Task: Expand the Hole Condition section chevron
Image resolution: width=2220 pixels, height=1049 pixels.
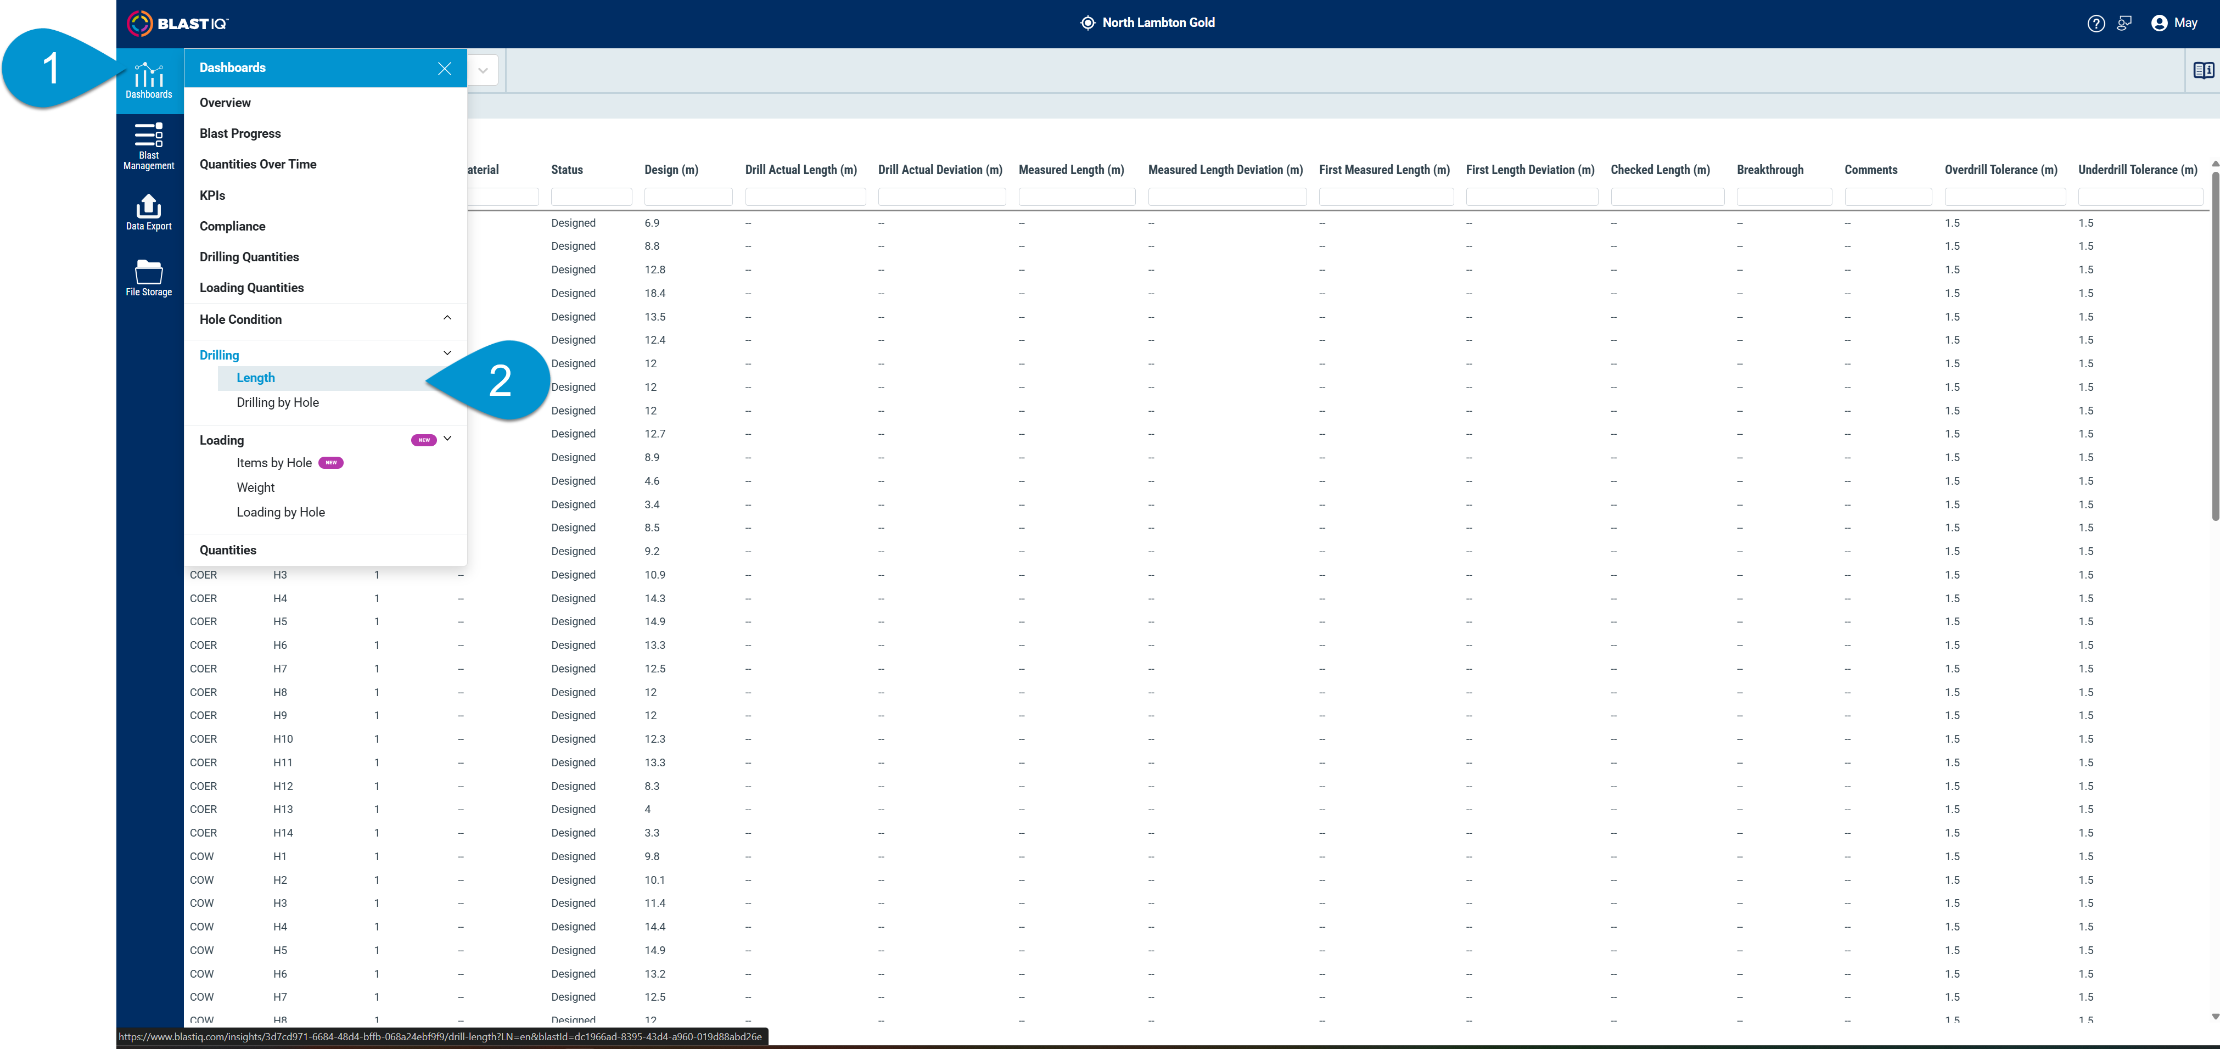Action: click(x=447, y=318)
